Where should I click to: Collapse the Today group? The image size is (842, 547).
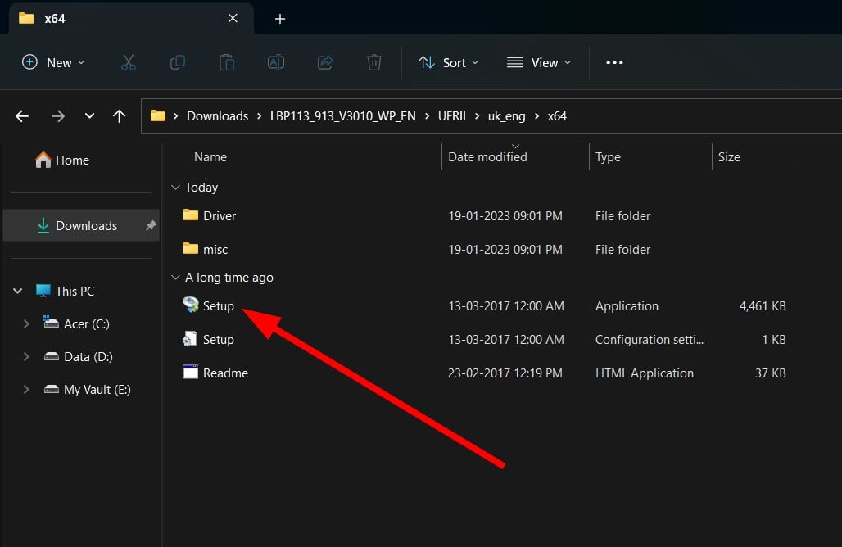point(175,187)
